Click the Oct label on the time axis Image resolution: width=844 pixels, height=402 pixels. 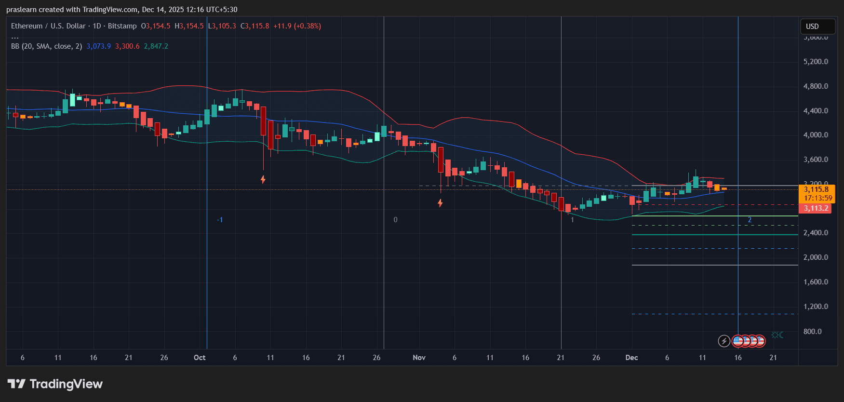200,358
